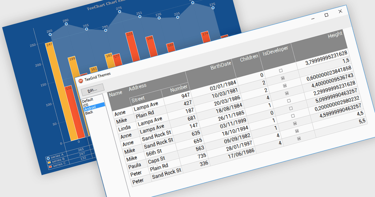Click the height value 5,09999990463257
This screenshot has height=197, width=375.
(336, 95)
